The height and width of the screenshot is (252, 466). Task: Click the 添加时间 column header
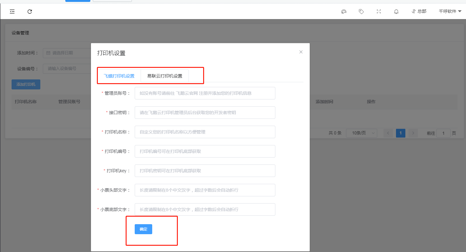pos(324,102)
